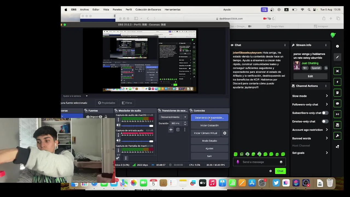
Task: Click Iniciar Grabación
Action: [209, 125]
